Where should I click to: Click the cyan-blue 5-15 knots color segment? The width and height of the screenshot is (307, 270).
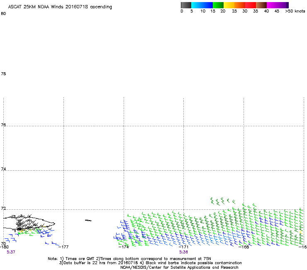click(202, 5)
